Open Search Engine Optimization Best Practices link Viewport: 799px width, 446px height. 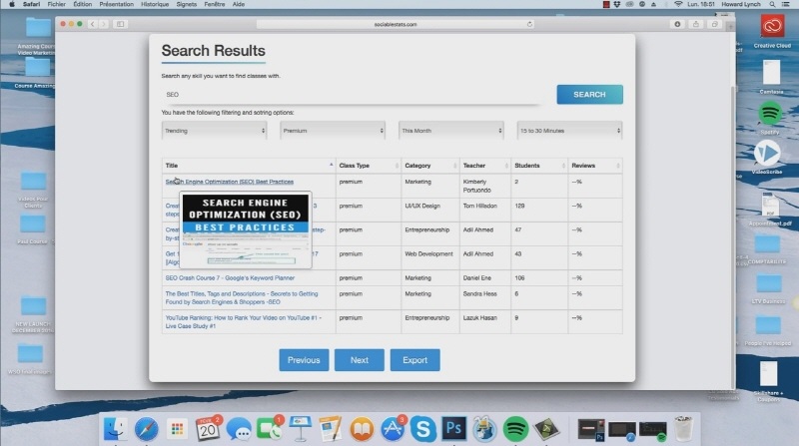[230, 182]
